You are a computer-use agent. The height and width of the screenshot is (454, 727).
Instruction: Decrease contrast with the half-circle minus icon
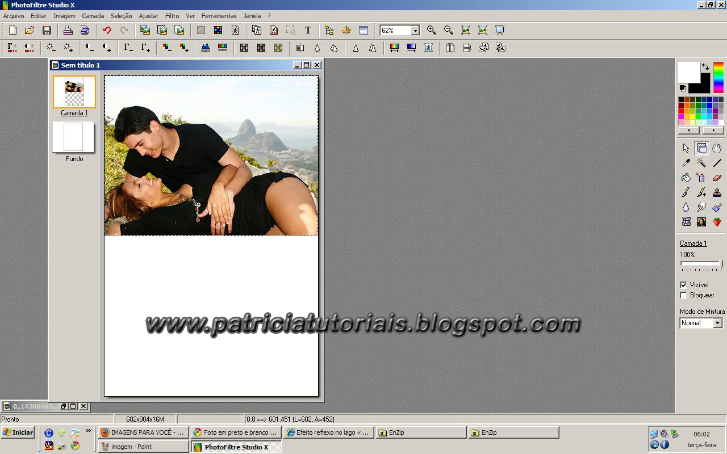(x=89, y=48)
